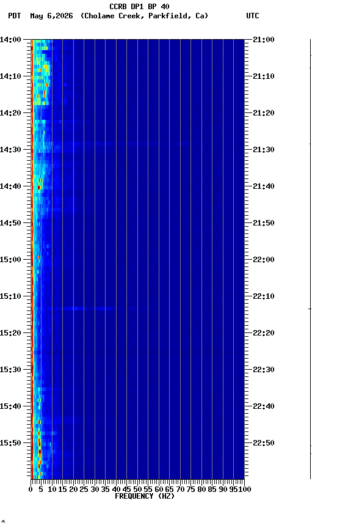Click the 22:20 UTC time label
Image resolution: width=337 pixels, height=528 pixels.
[264, 333]
